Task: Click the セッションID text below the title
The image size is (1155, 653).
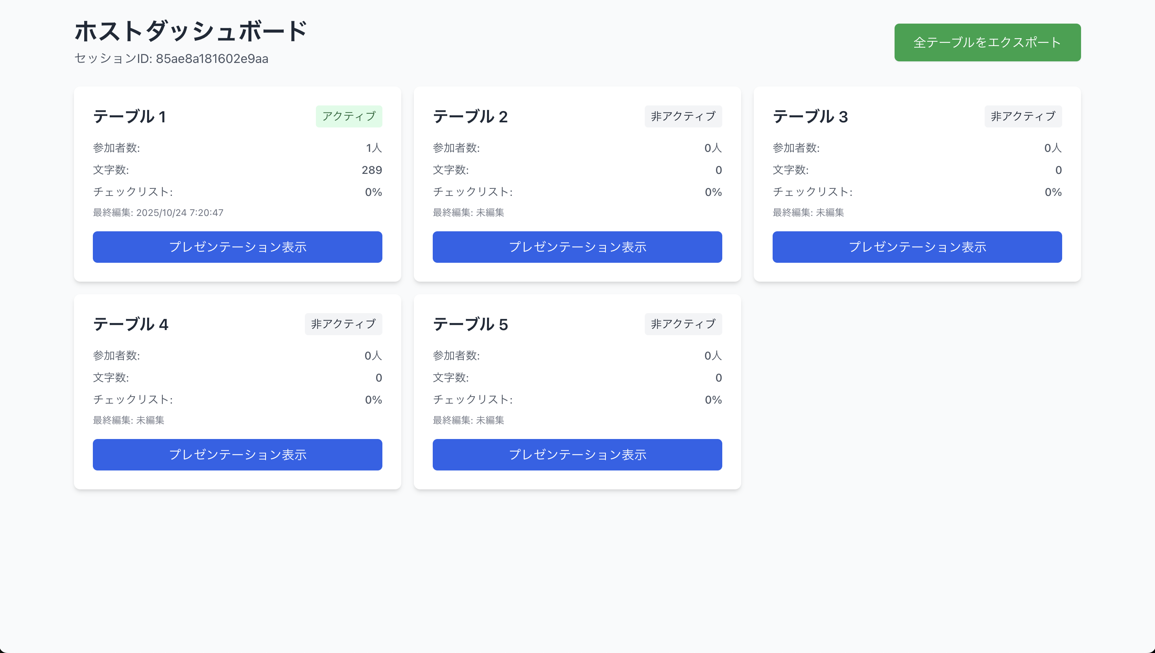Action: click(x=171, y=59)
